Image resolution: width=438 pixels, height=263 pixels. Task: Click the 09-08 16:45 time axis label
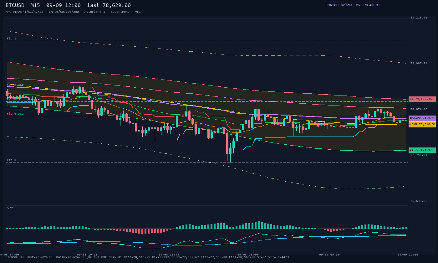(169, 255)
